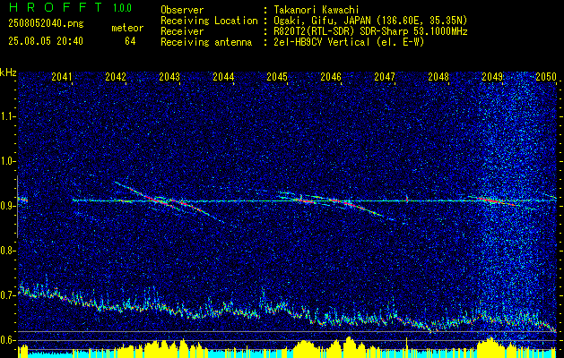The height and width of the screenshot is (358, 564).
Task: Click the meteor count 64
Action: pos(130,41)
